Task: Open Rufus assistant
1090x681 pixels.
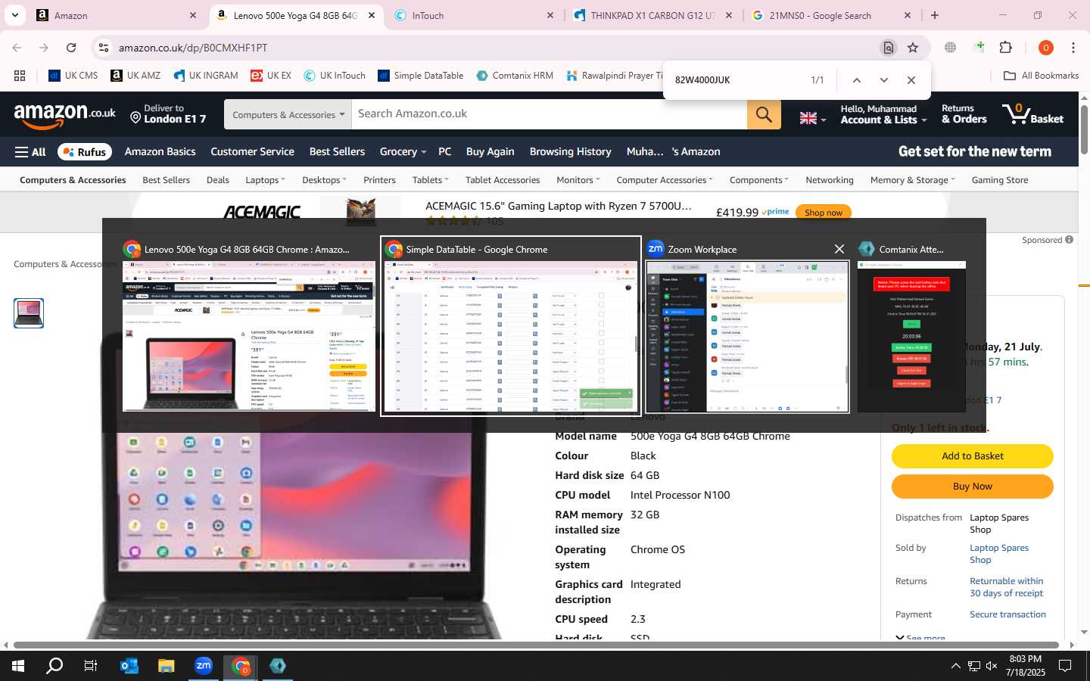Action: click(85, 152)
